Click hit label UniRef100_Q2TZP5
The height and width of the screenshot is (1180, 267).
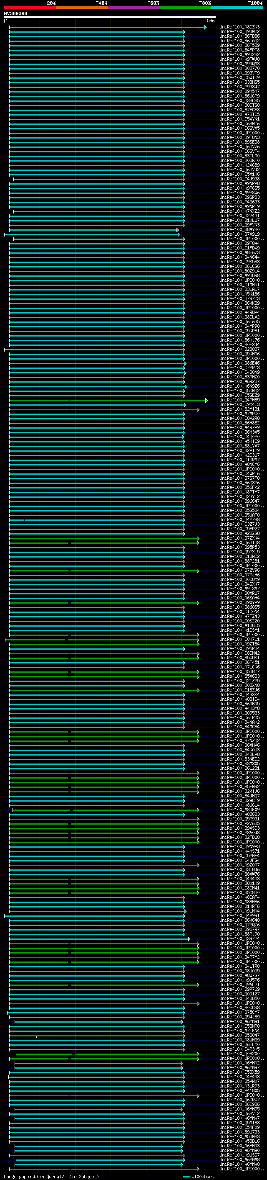[239, 681]
